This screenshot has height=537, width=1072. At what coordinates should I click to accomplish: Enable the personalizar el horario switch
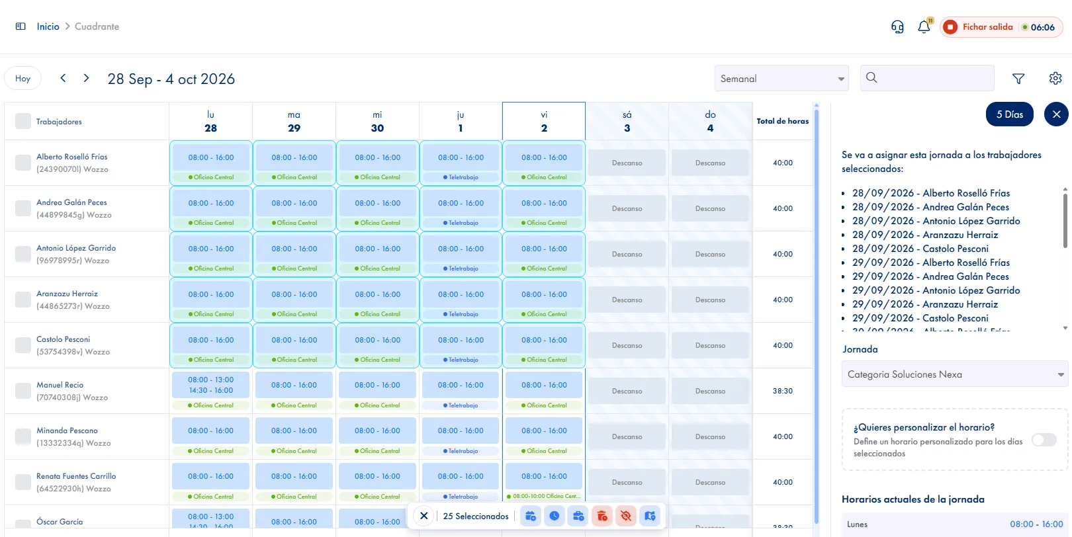click(1044, 440)
